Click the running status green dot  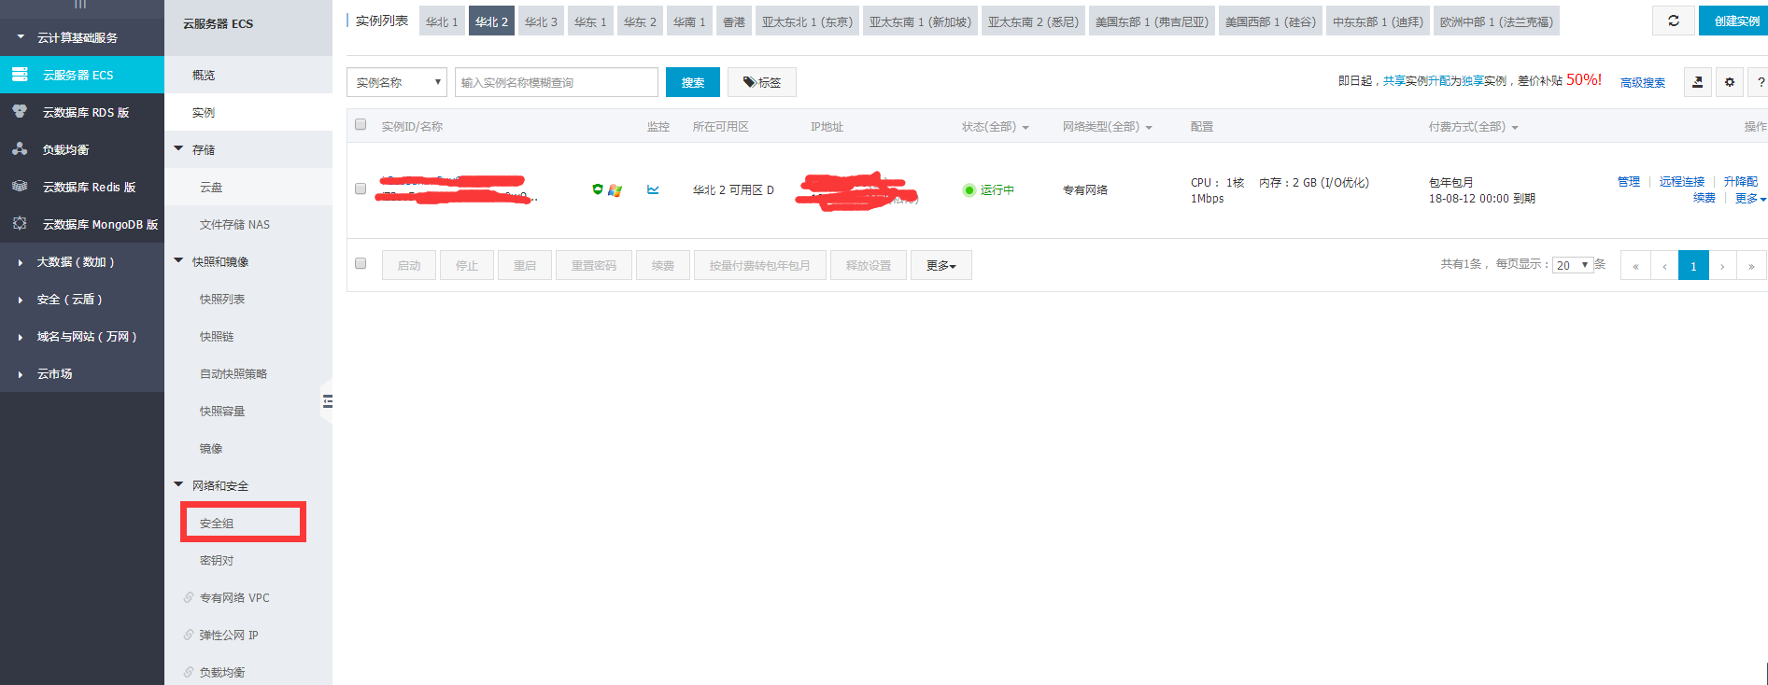[969, 189]
